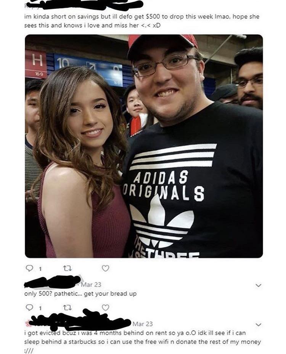
Task: Expand chevron menu on "only 500?" reply
Action: point(258,285)
